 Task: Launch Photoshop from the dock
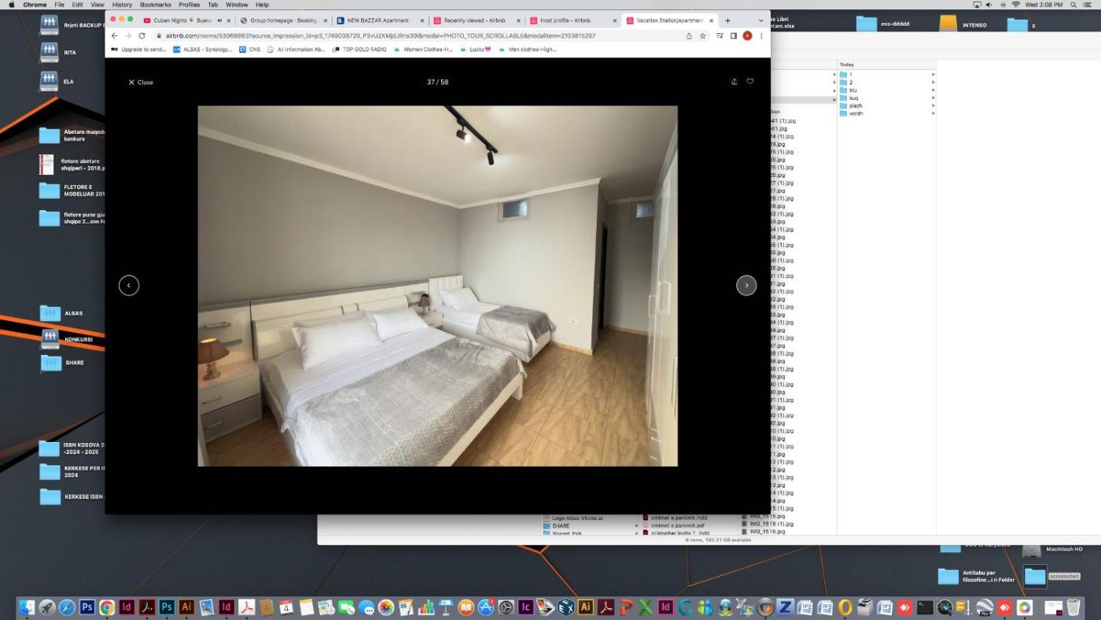click(x=87, y=607)
